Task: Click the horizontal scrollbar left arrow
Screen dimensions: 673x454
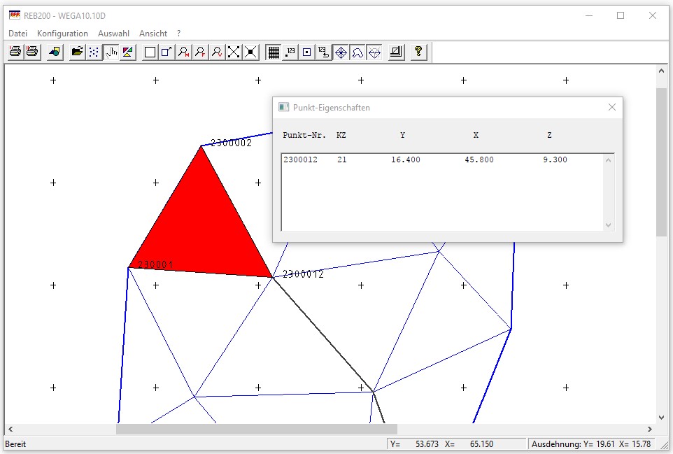Action: click(x=10, y=429)
